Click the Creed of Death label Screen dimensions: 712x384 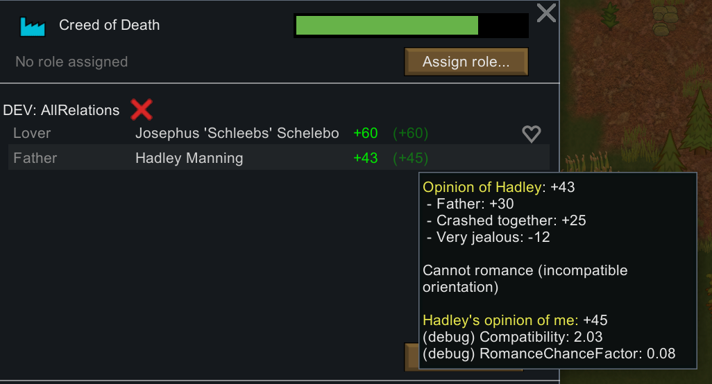[110, 25]
